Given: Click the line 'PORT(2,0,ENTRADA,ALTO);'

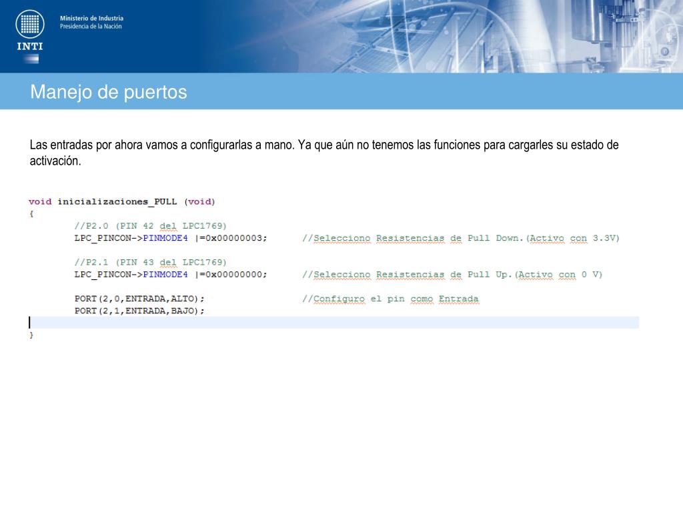Looking at the screenshot, I should pos(139,299).
